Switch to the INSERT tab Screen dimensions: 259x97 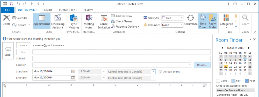pos(48,10)
